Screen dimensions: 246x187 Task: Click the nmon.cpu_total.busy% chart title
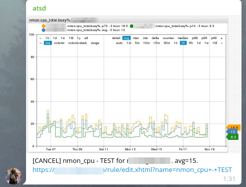click(x=50, y=20)
